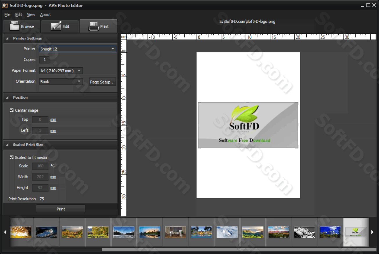The image size is (379, 254).
Task: Click the bottom-right resize handle of the logo
Action: 297,147
